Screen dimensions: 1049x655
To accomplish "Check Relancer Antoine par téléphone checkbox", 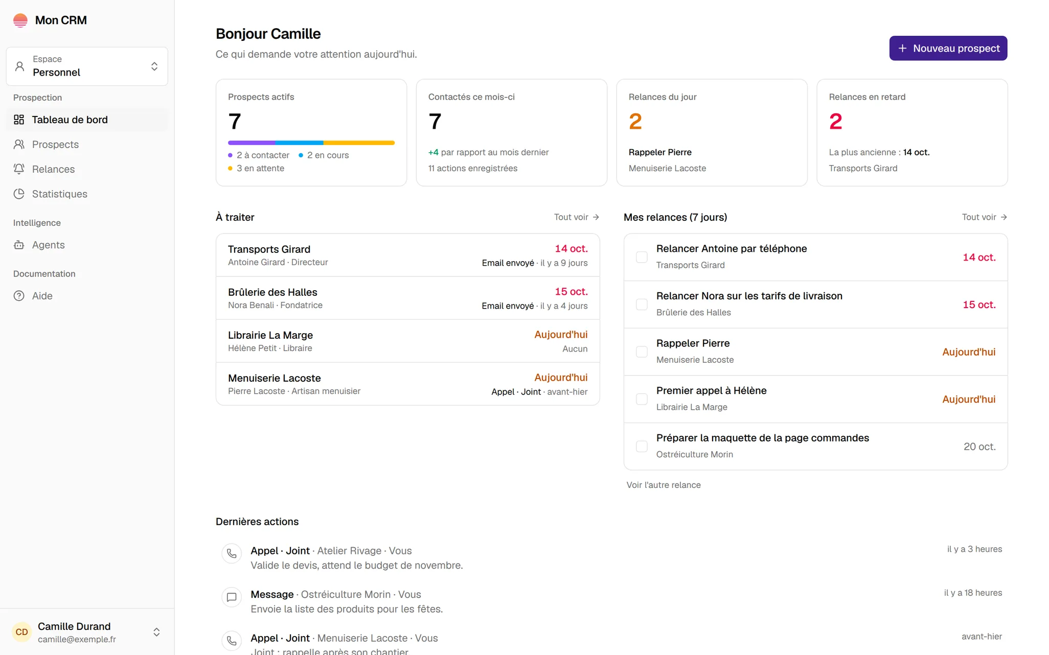I will click(642, 257).
